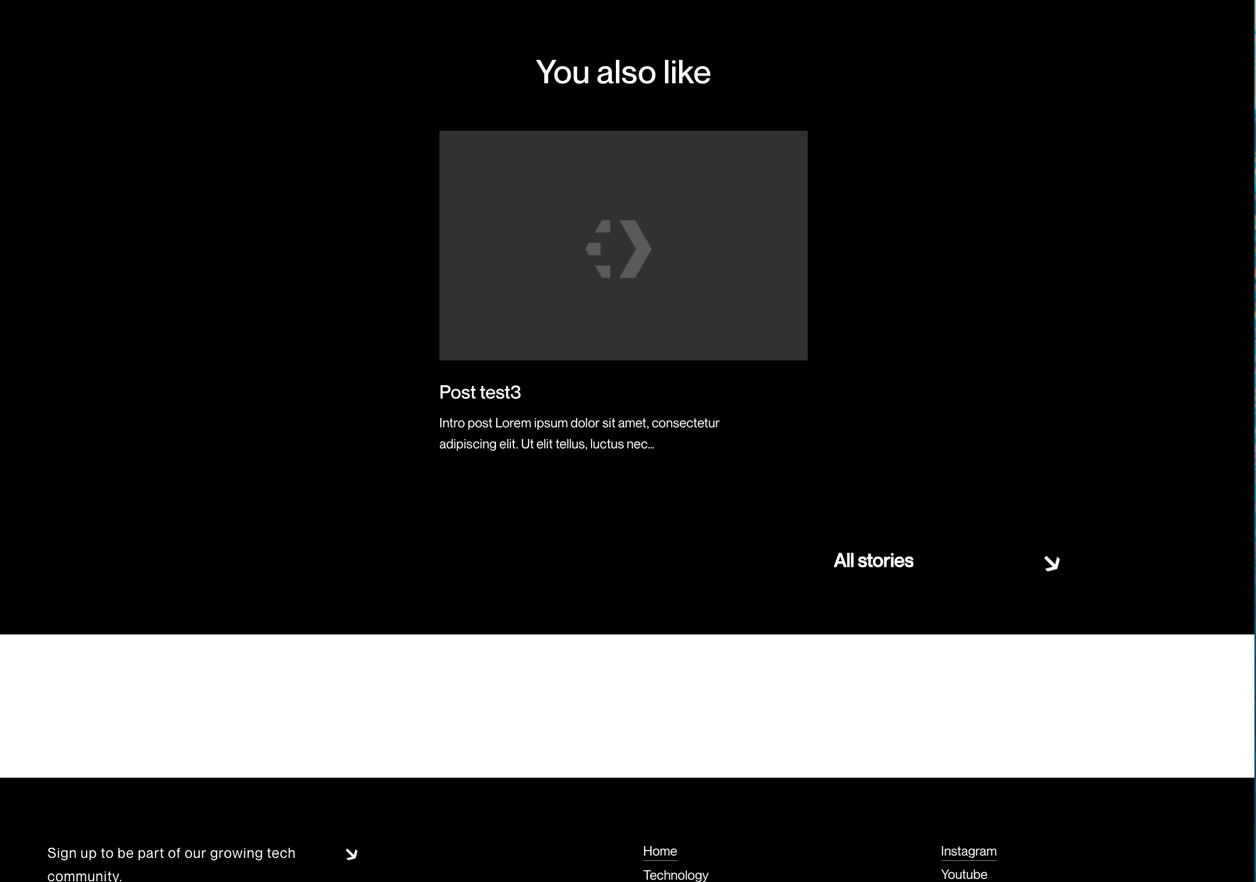Click the You also like heading
Screen dimensions: 1256x882
[x=623, y=72]
